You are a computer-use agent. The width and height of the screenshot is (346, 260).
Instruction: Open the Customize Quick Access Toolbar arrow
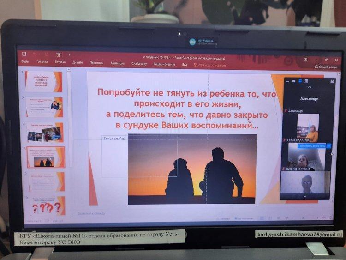69,54
